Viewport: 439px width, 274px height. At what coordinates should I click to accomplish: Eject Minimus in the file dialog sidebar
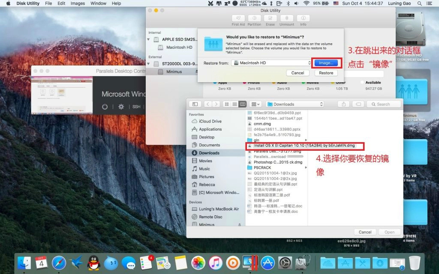[x=240, y=224]
